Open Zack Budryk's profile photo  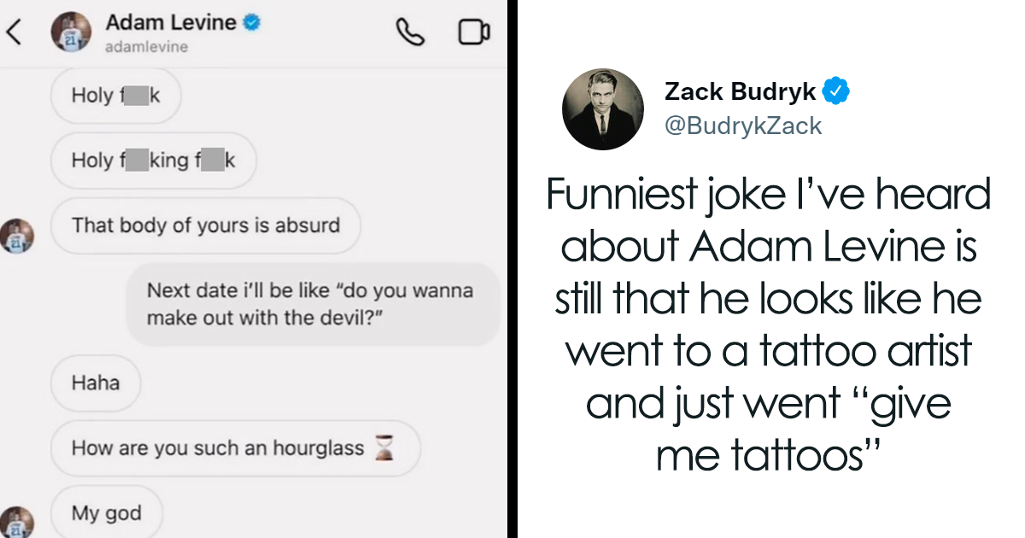(x=602, y=108)
